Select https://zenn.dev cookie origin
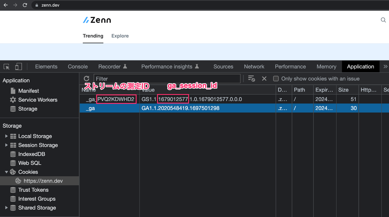 pos(39,181)
